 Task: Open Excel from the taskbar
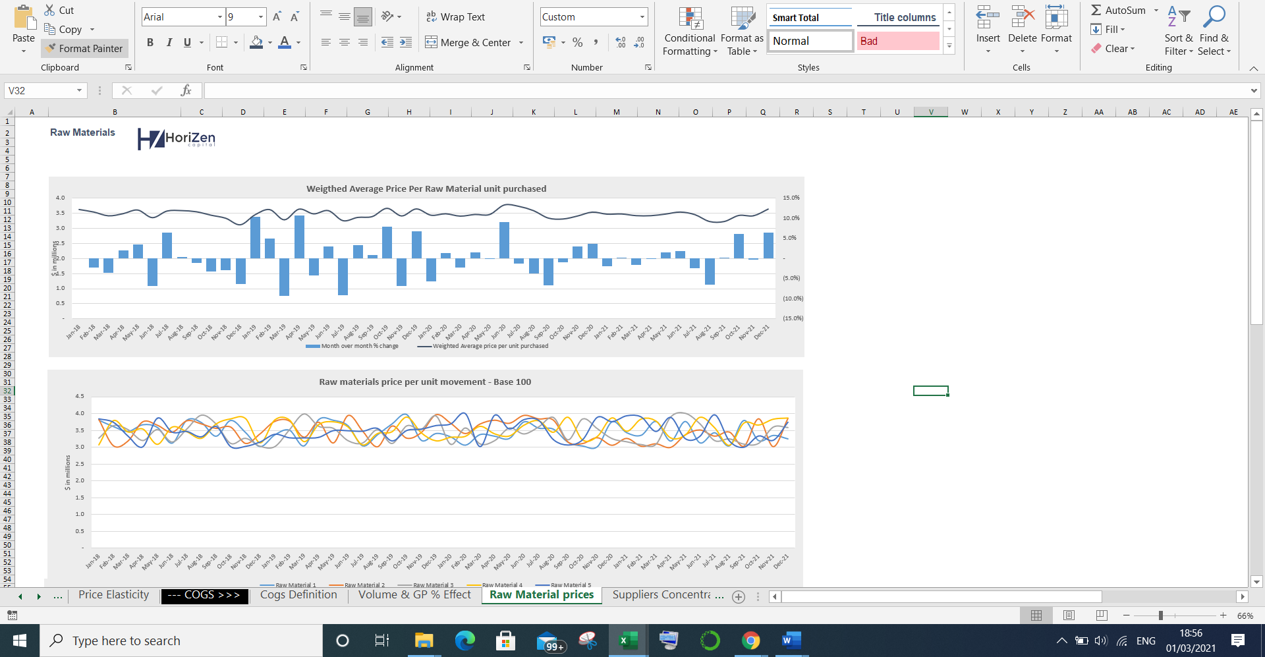point(628,641)
